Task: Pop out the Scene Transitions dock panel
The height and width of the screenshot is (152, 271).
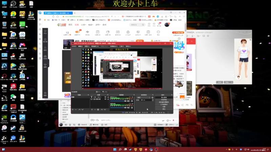Action: pos(153,95)
